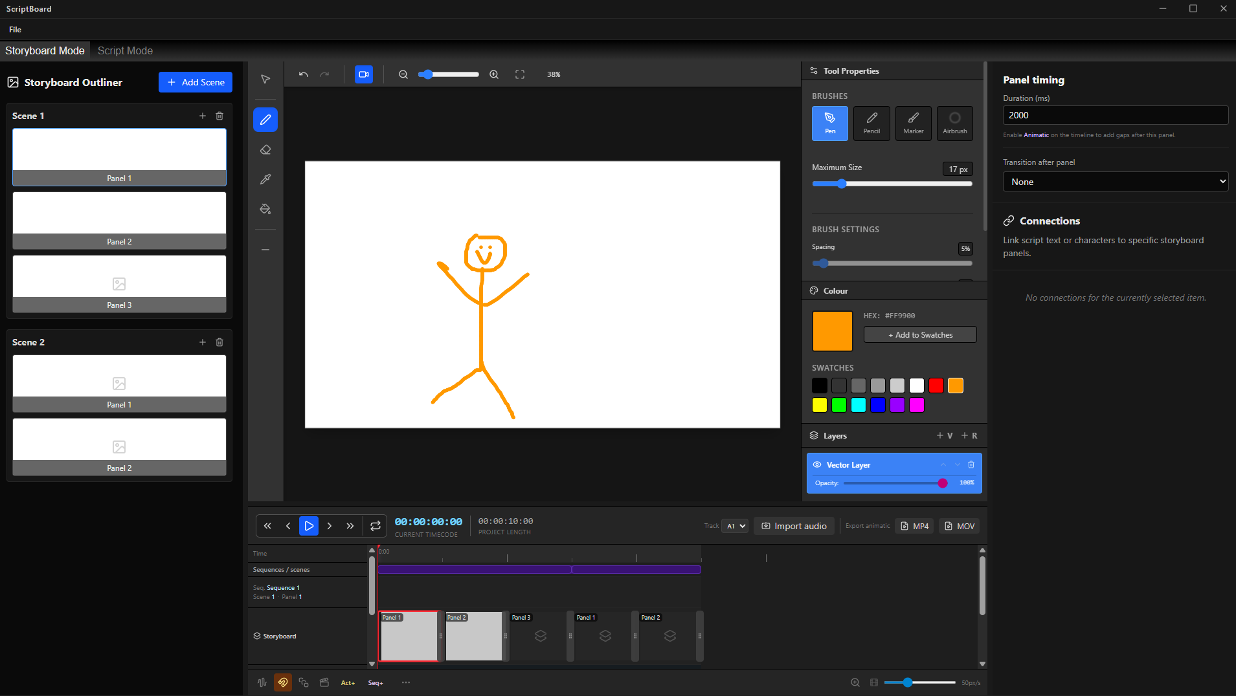Toggle loop playback in transport controls
This screenshot has width=1236, height=696.
376,526
